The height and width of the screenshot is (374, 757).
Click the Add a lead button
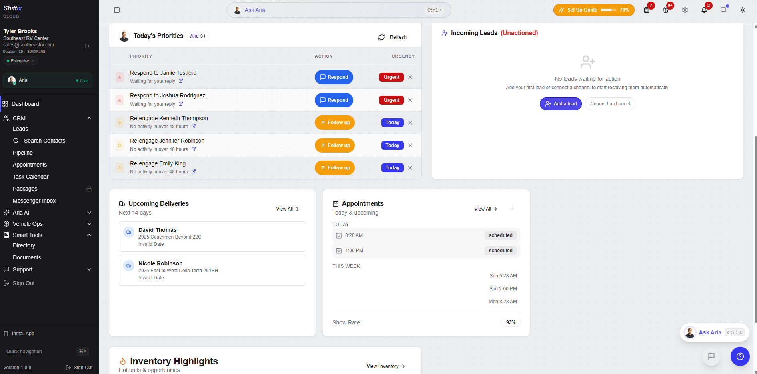tap(561, 104)
